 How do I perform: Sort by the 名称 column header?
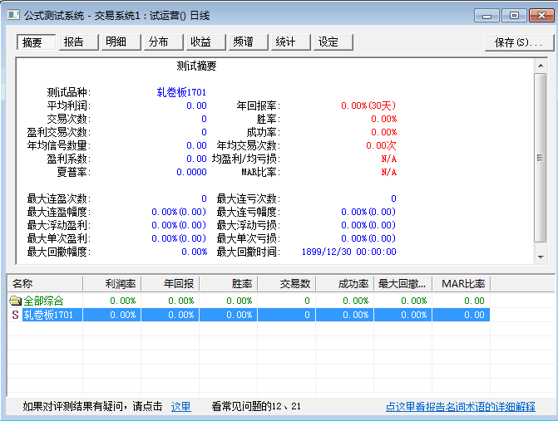45,283
